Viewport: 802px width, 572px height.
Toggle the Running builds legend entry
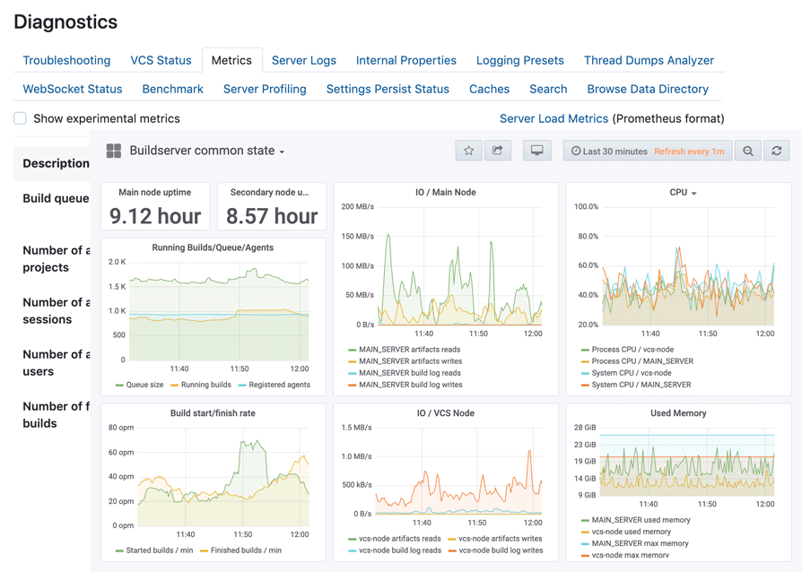[x=205, y=385]
